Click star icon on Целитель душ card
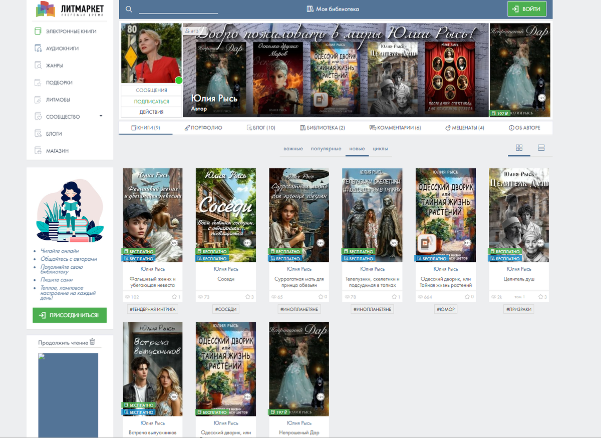Screen dimensions: 601x438 click(x=540, y=297)
